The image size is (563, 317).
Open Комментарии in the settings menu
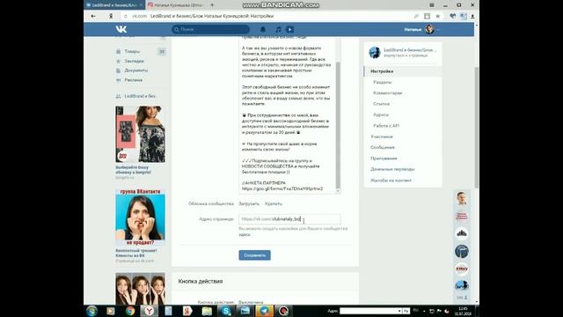click(387, 93)
